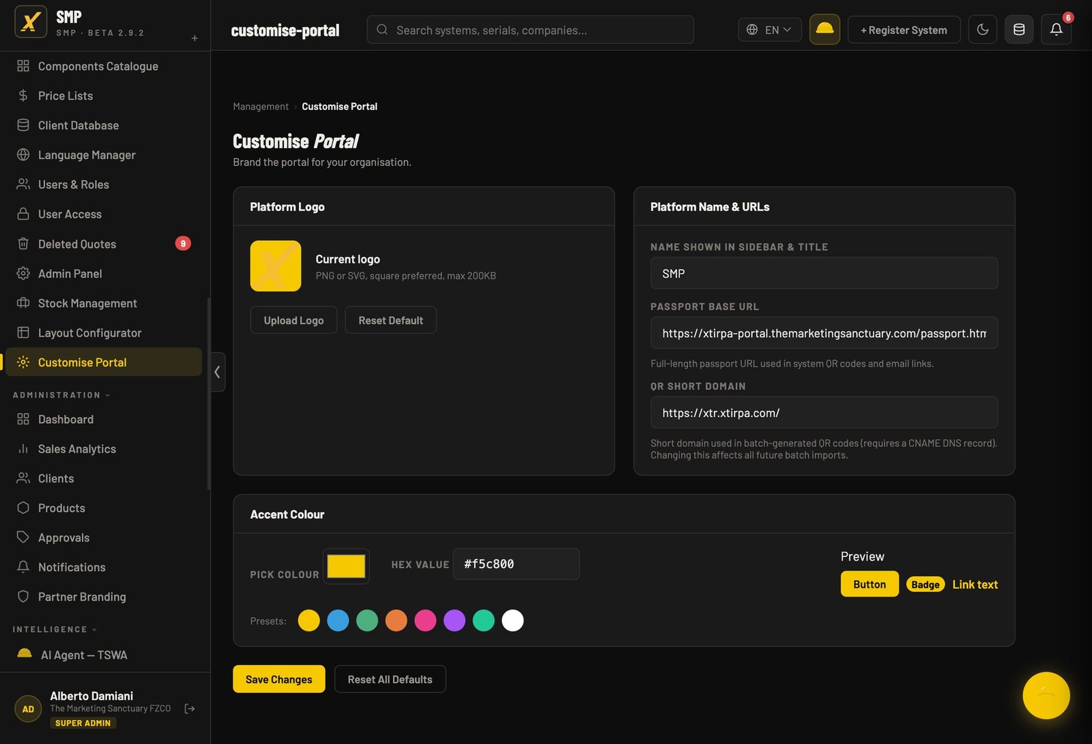The width and height of the screenshot is (1092, 744).
Task: Click the Stock Management box icon
Action: (23, 303)
